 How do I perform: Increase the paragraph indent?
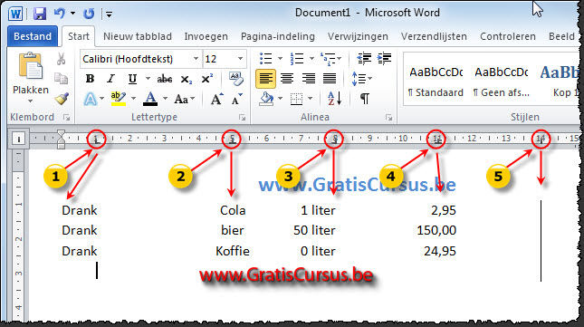point(384,59)
